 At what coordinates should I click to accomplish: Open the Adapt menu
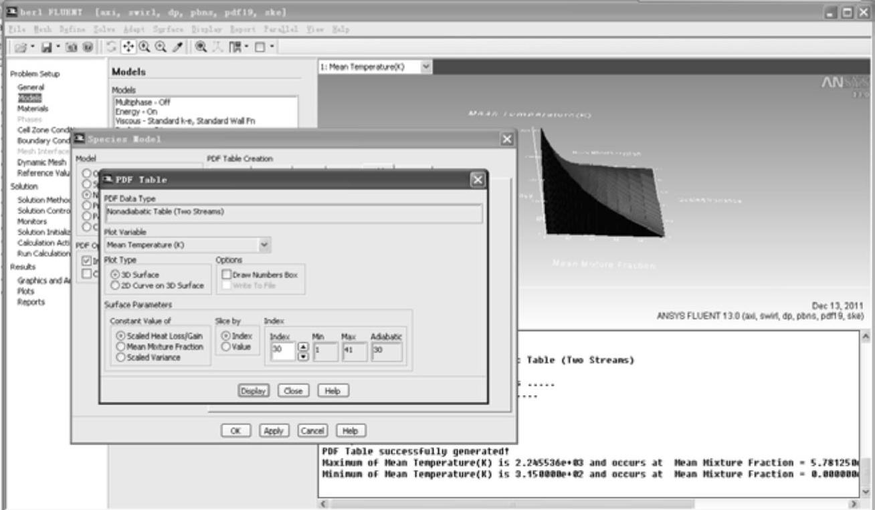(x=135, y=29)
